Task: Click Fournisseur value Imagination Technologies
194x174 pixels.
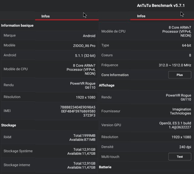Action: (x=180, y=111)
